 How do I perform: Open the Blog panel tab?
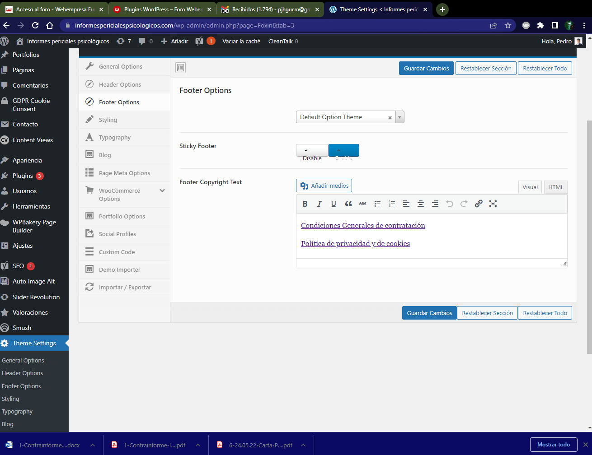(x=125, y=155)
